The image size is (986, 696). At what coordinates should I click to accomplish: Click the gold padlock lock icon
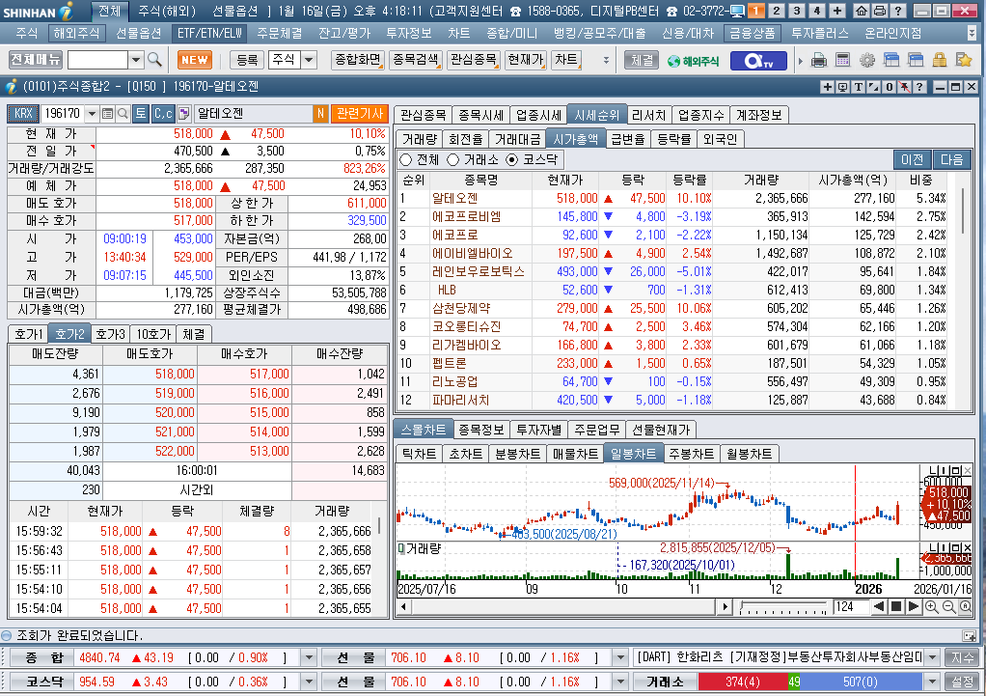click(940, 61)
